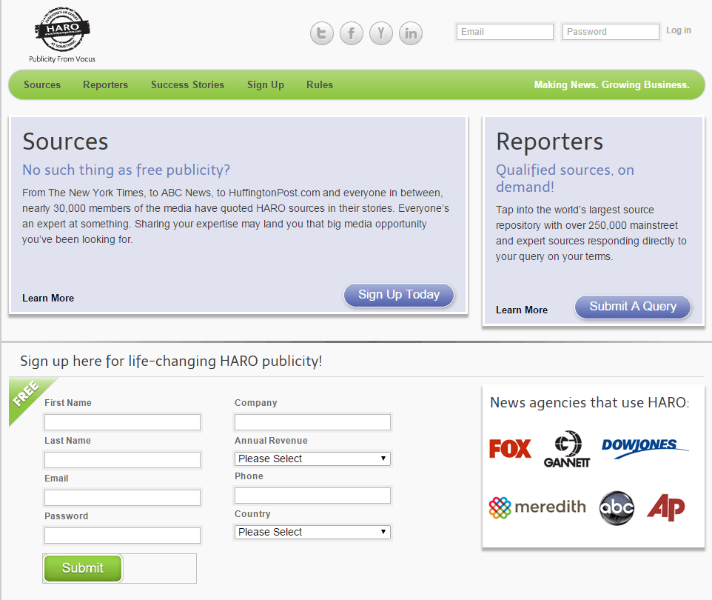Image resolution: width=712 pixels, height=600 pixels.
Task: Go to Success Stories
Action: [187, 84]
